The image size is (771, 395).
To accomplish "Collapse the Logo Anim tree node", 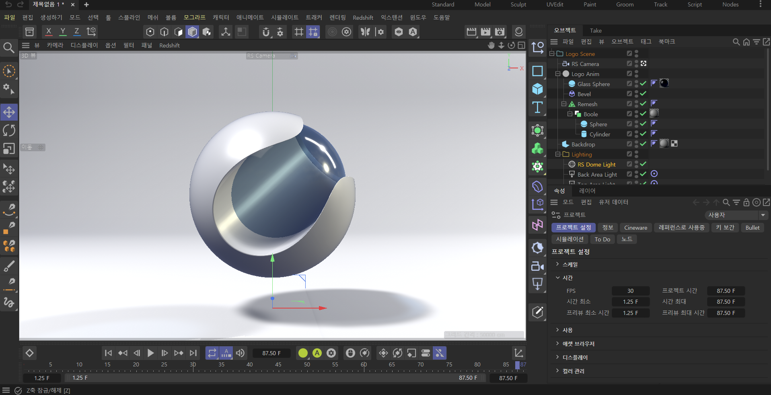I will coord(558,74).
